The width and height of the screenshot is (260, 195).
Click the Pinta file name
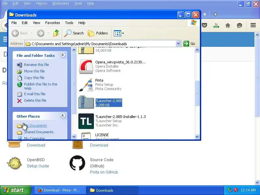tap(99, 80)
